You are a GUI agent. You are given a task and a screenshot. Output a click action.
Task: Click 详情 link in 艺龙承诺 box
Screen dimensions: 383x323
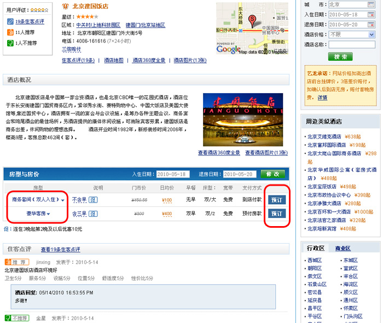coord(322,98)
